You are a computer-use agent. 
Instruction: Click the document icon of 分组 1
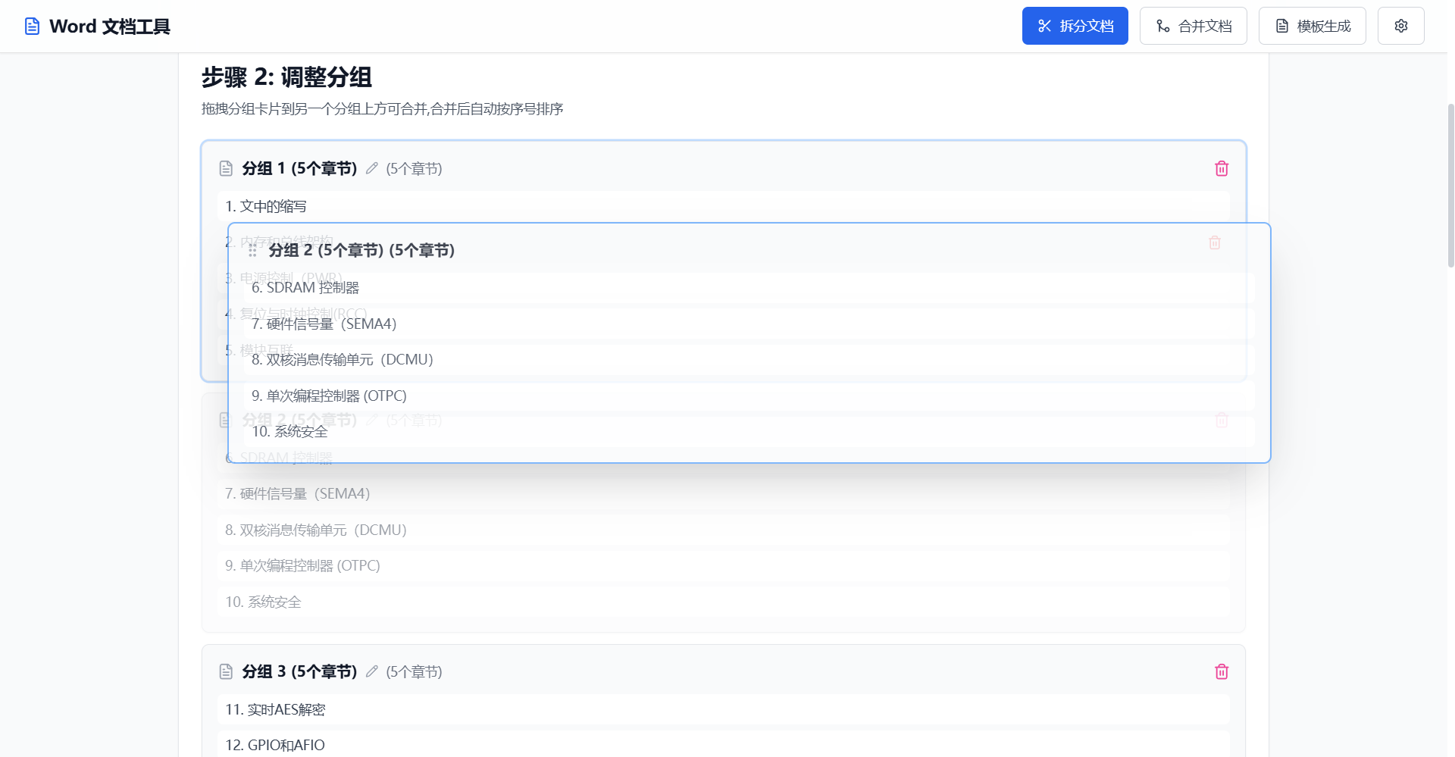(226, 168)
